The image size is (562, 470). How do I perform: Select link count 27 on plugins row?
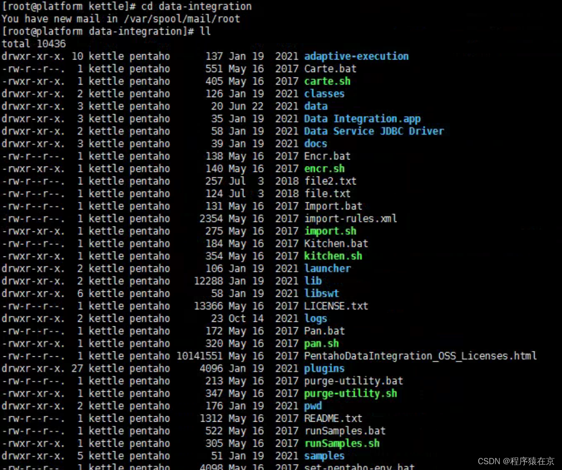[x=77, y=369]
